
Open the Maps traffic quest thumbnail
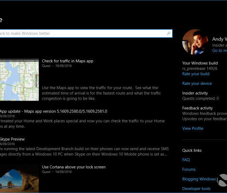click(19, 80)
